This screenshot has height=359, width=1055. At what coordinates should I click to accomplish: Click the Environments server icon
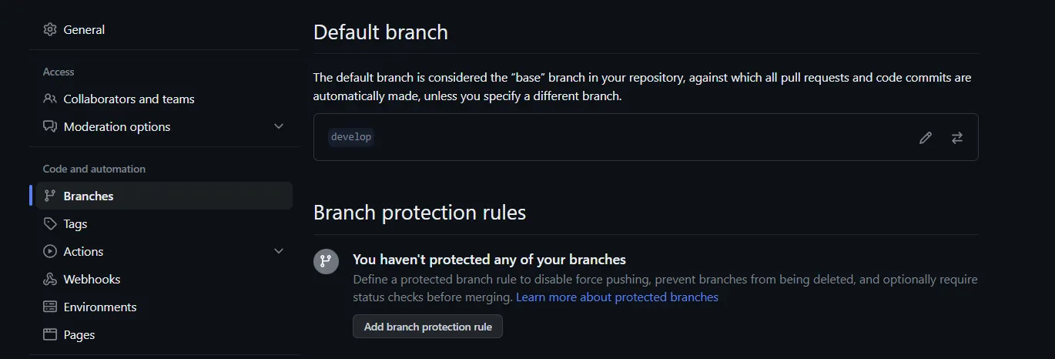click(50, 307)
